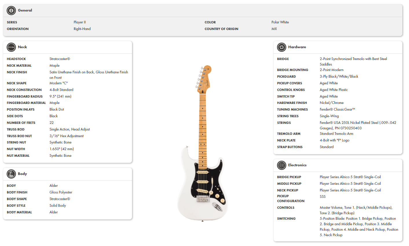Click the Body panel title
This screenshot has width=409, height=246.
(22, 174)
